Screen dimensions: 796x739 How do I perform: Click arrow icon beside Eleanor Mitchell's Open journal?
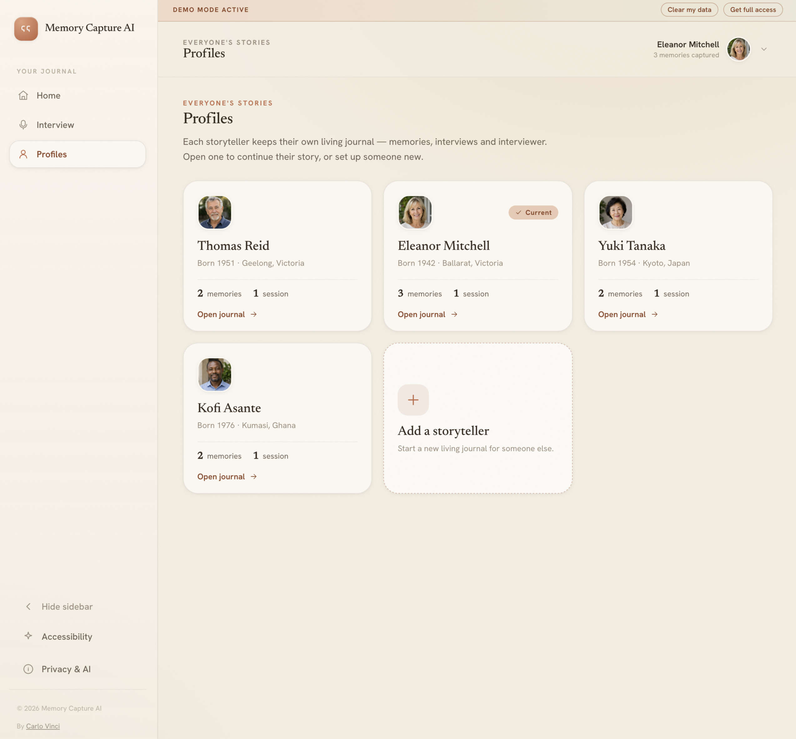(x=454, y=314)
